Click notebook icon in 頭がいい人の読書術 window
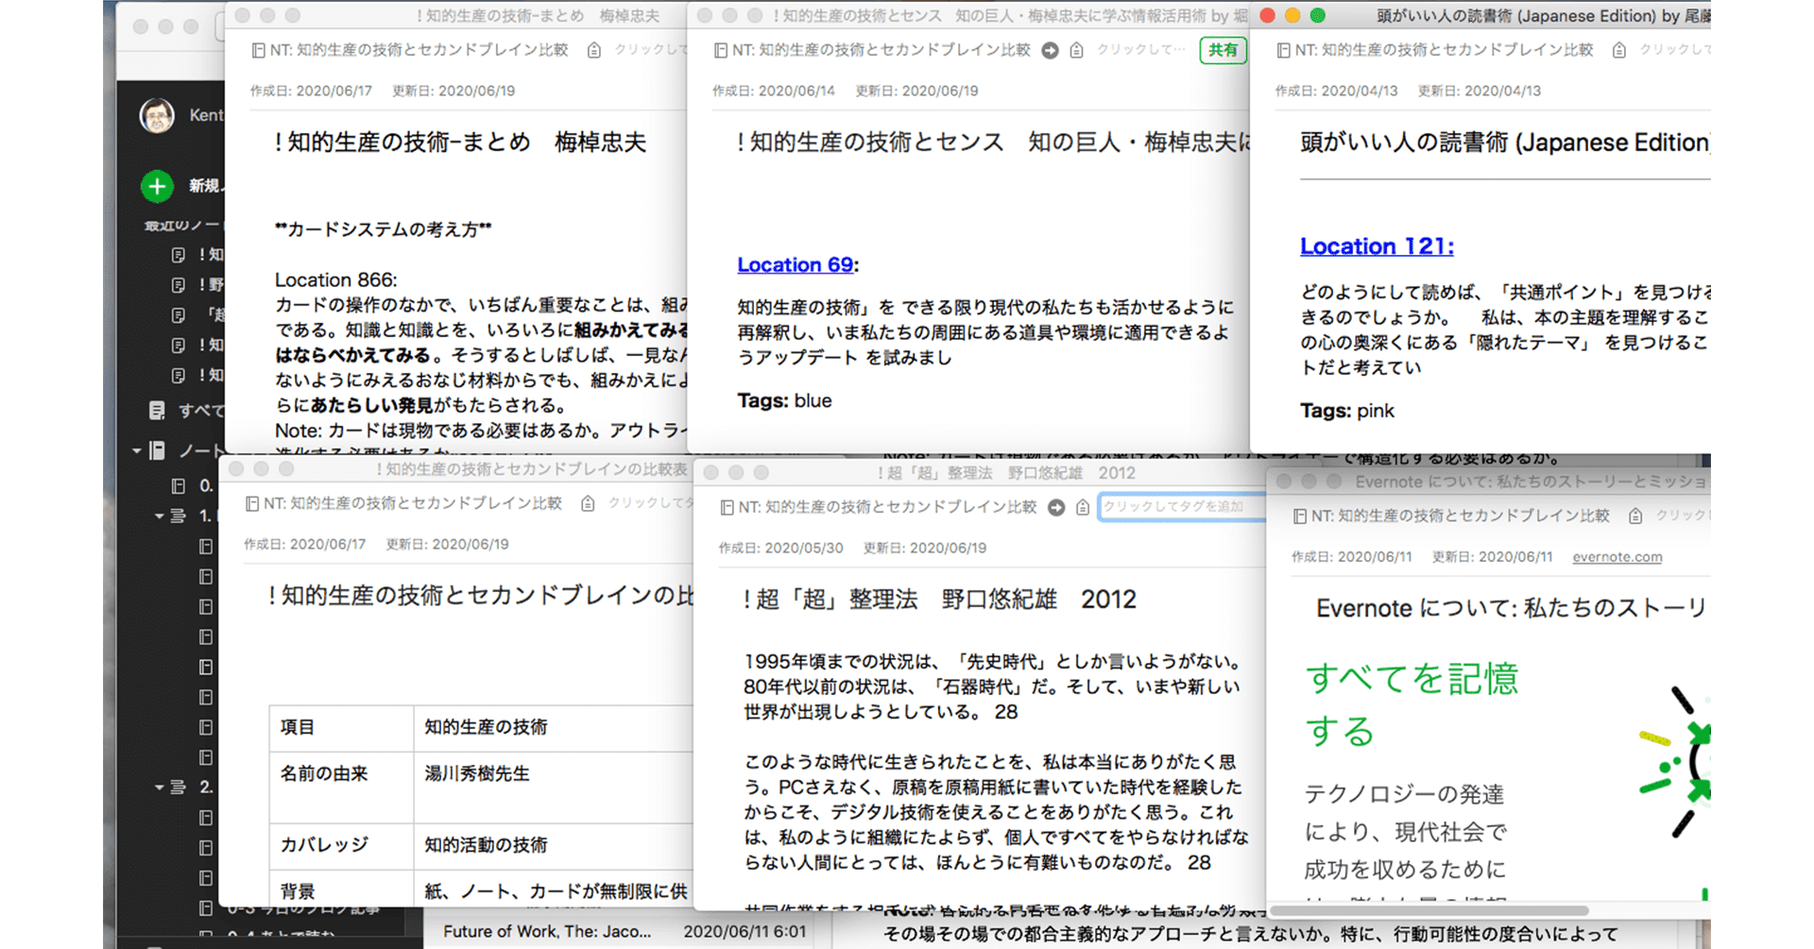This screenshot has width=1814, height=949. pos(1283,50)
